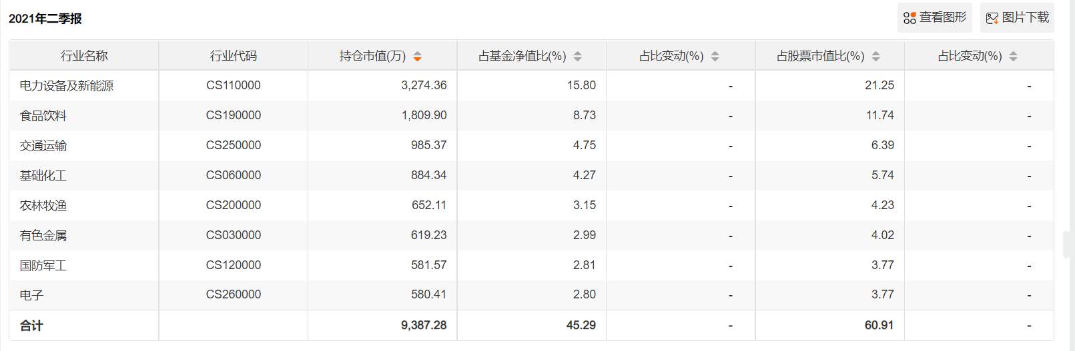Select the 行业代码 column header
The width and height of the screenshot is (1075, 351).
click(x=234, y=56)
